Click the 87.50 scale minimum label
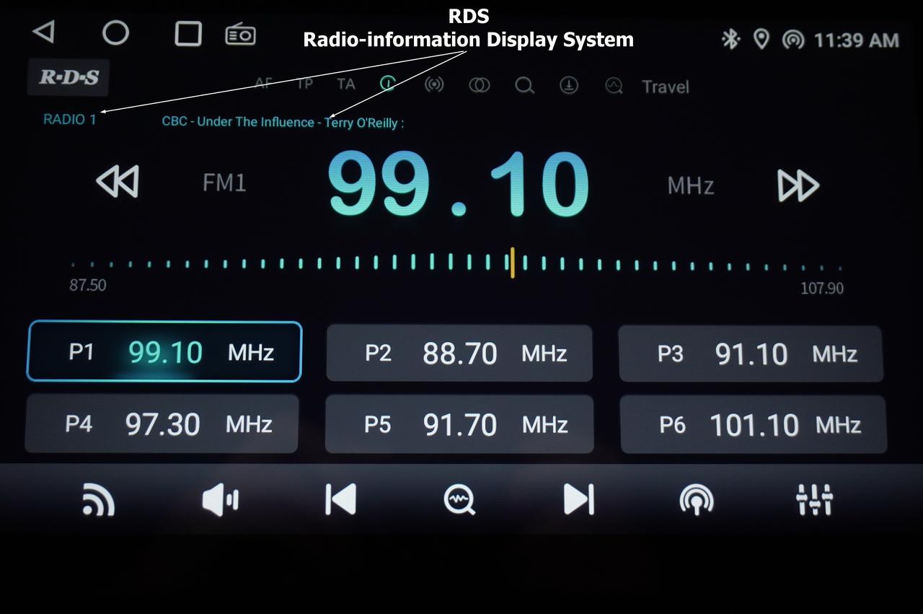 coord(88,285)
